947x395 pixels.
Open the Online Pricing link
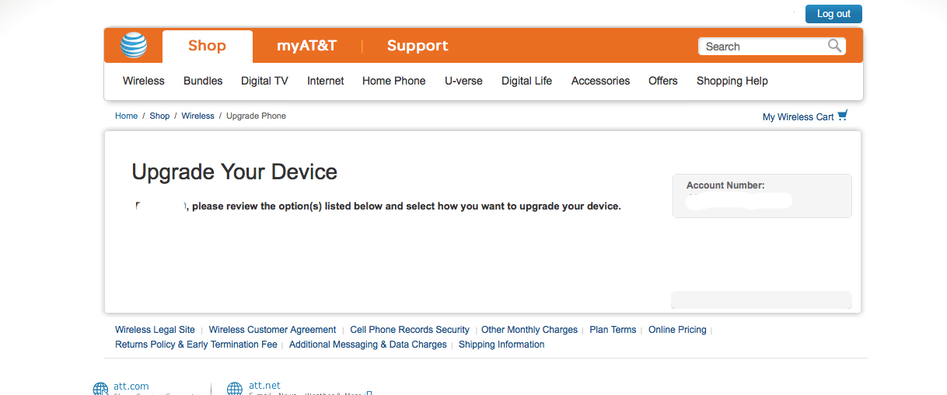tap(677, 330)
